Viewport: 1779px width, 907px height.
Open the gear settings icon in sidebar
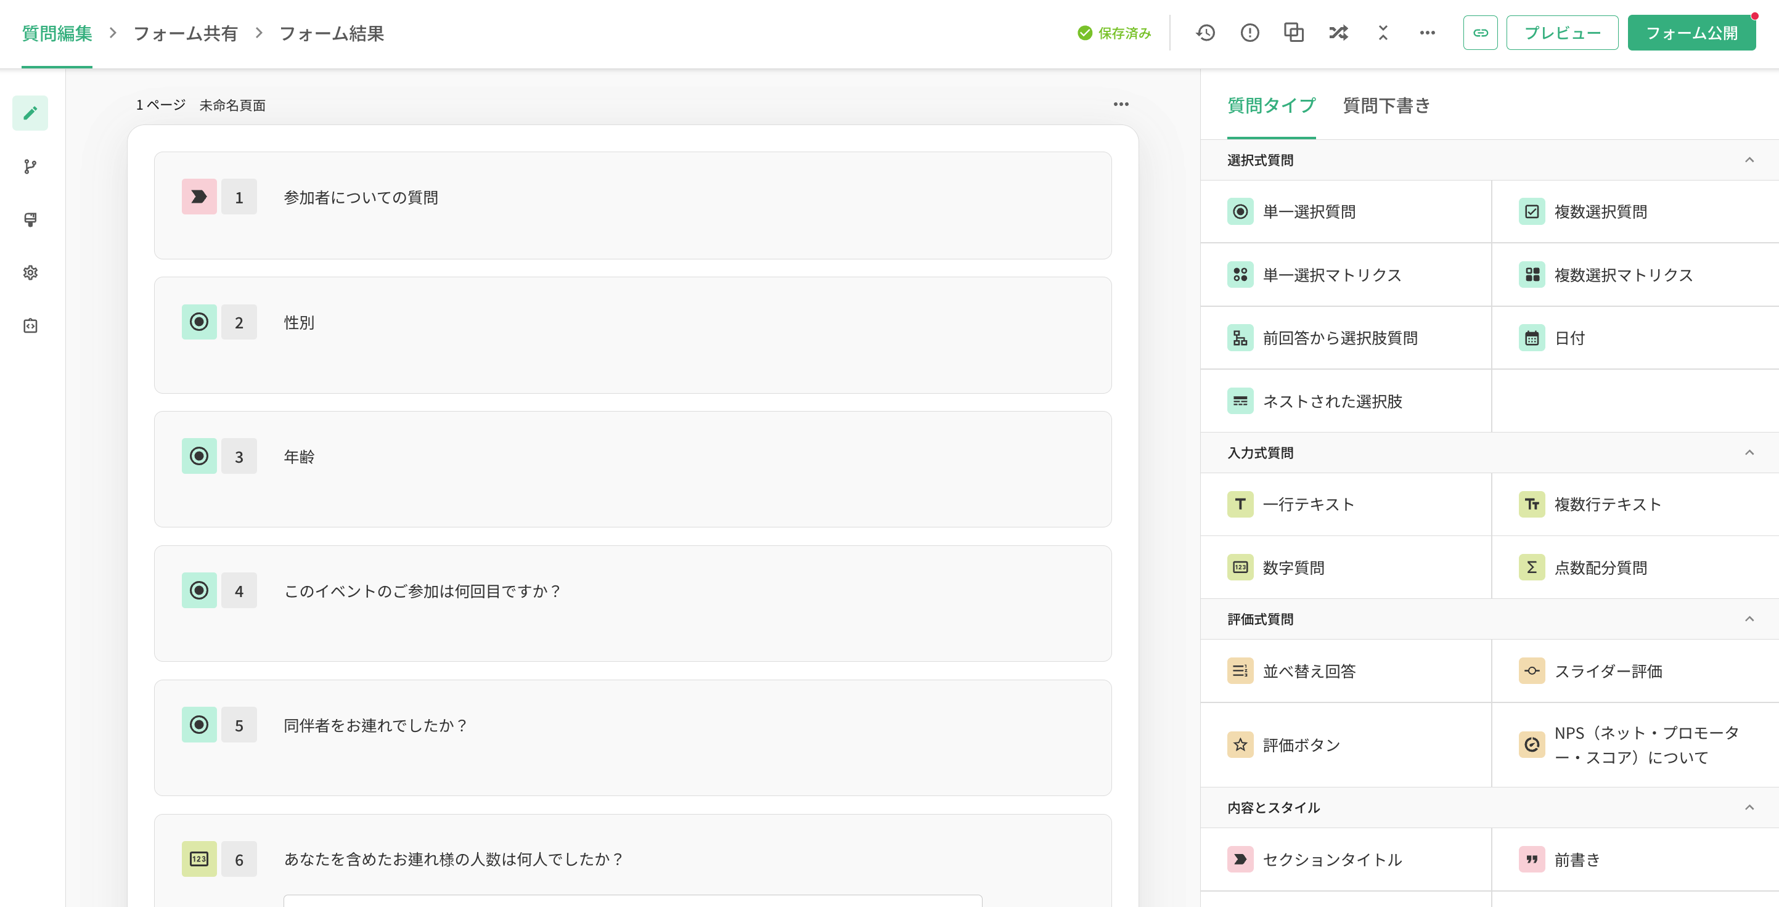(30, 272)
